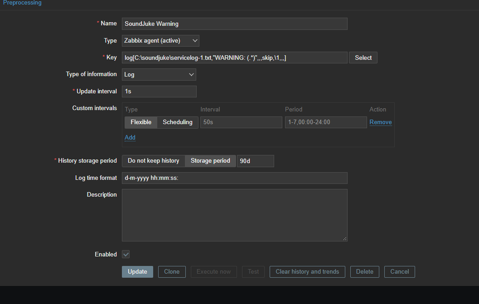
Task: Cancel editing this item
Action: click(x=399, y=271)
